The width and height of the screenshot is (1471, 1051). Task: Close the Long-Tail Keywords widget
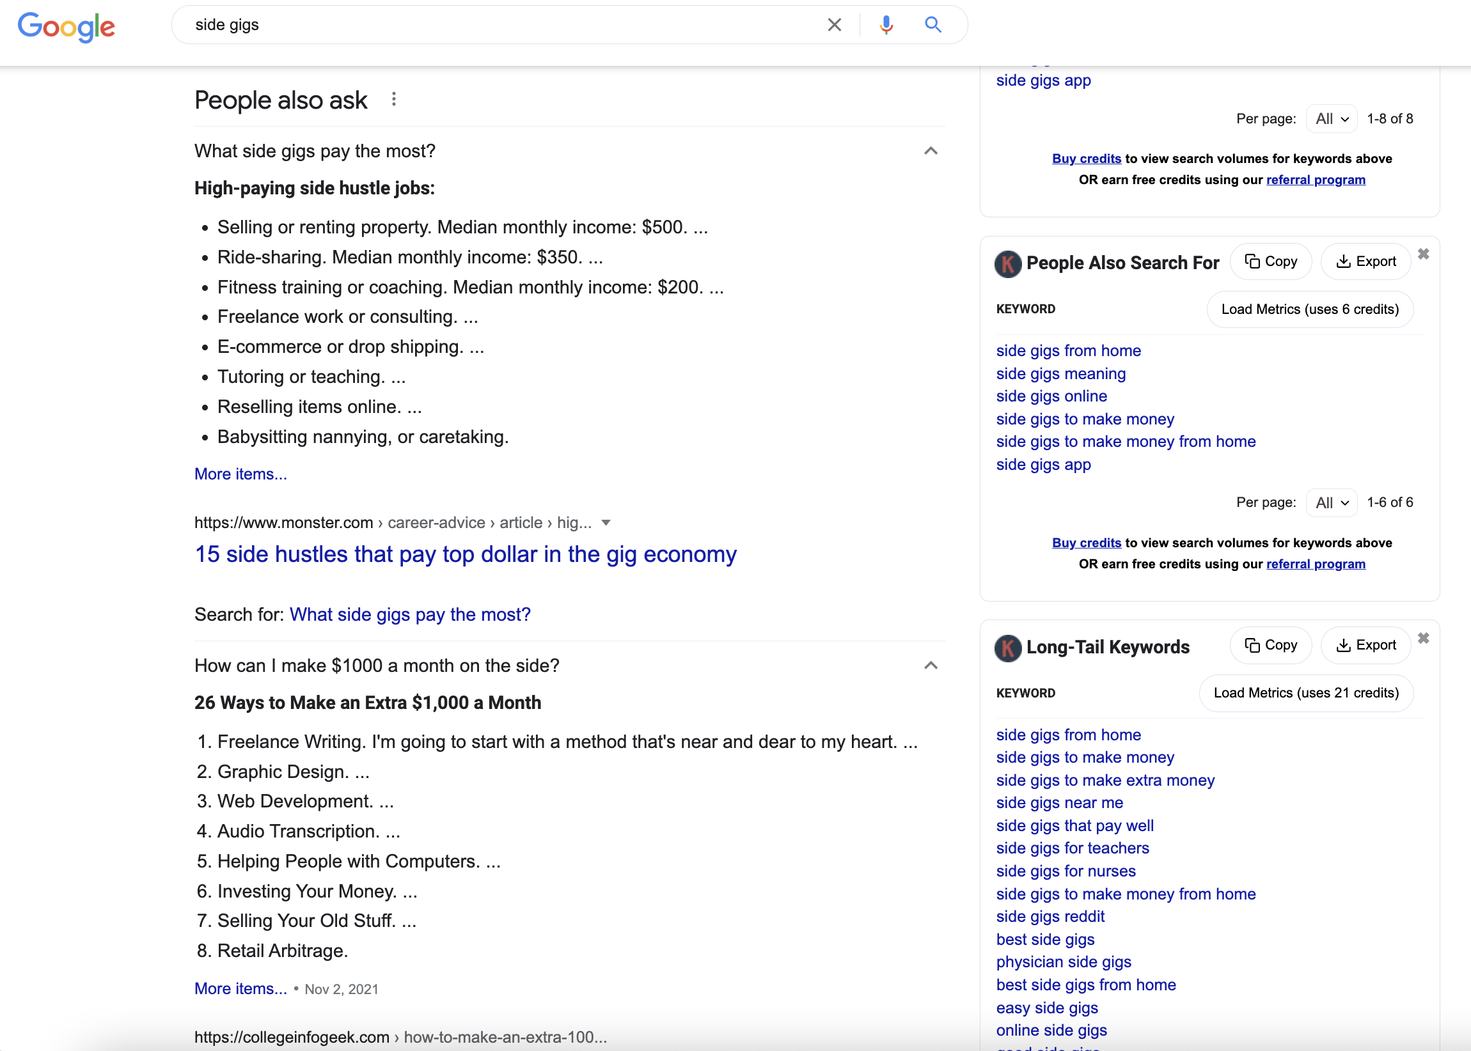click(x=1423, y=638)
